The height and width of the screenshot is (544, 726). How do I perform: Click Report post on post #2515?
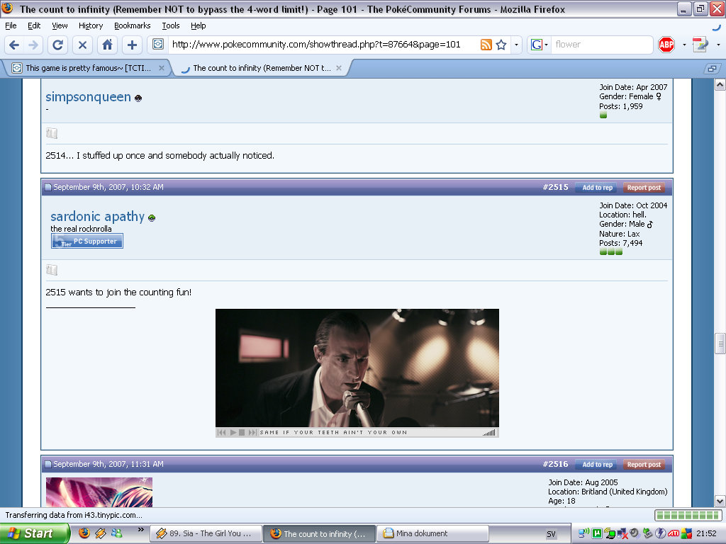coord(644,187)
